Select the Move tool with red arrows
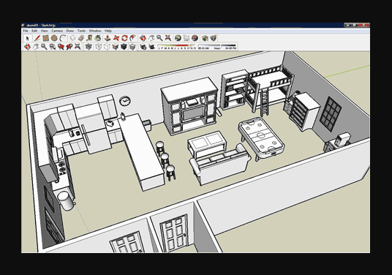The image size is (392, 275). (x=116, y=38)
